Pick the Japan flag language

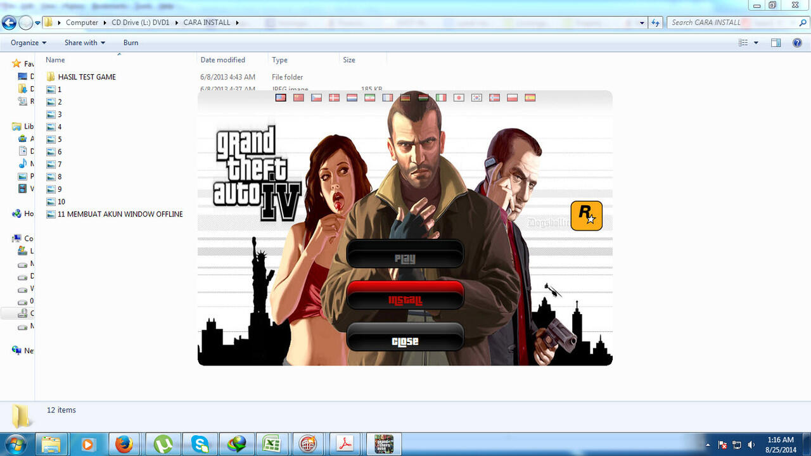(x=459, y=98)
